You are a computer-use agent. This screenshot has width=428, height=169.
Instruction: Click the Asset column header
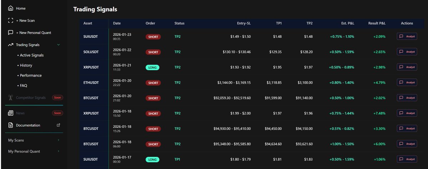point(88,23)
